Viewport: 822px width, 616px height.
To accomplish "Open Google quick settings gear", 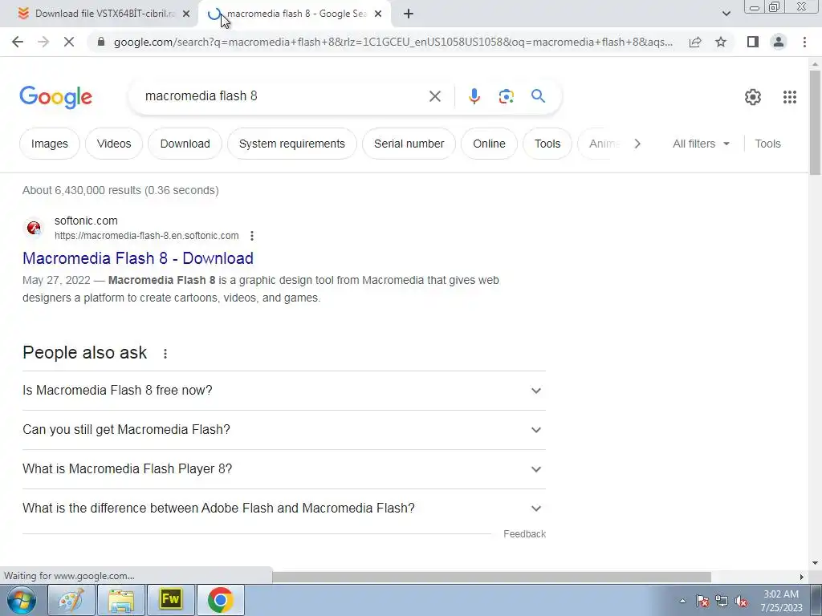I will click(753, 97).
